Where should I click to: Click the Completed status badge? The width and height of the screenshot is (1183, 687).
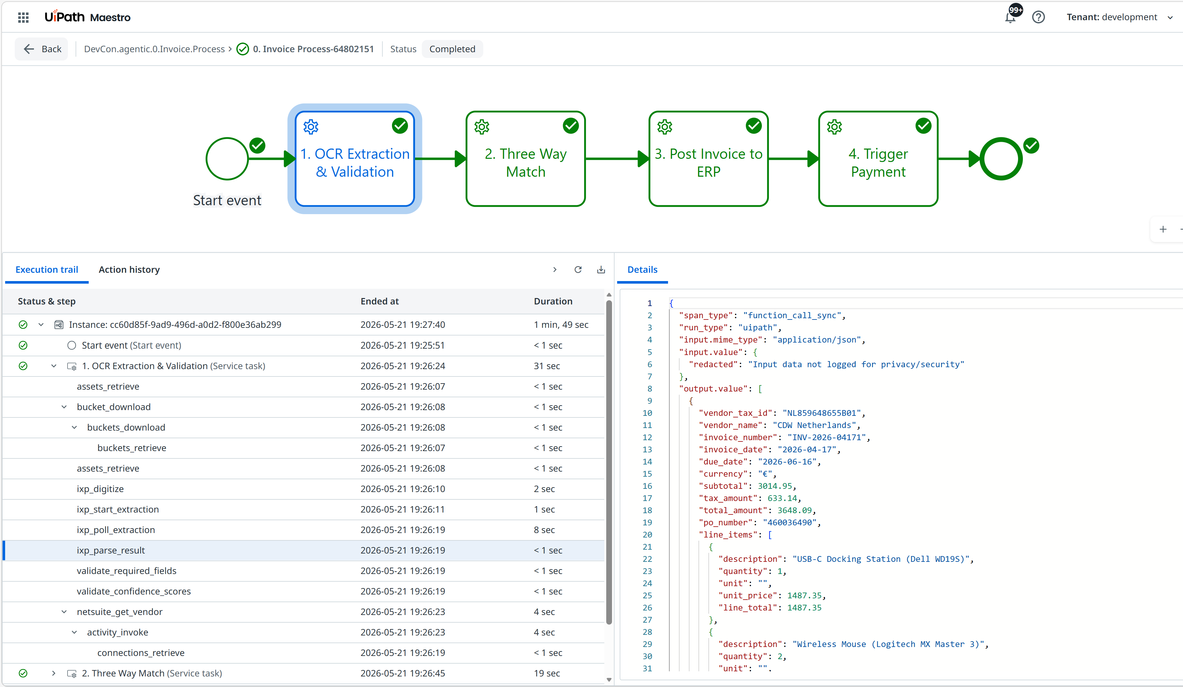tap(452, 49)
